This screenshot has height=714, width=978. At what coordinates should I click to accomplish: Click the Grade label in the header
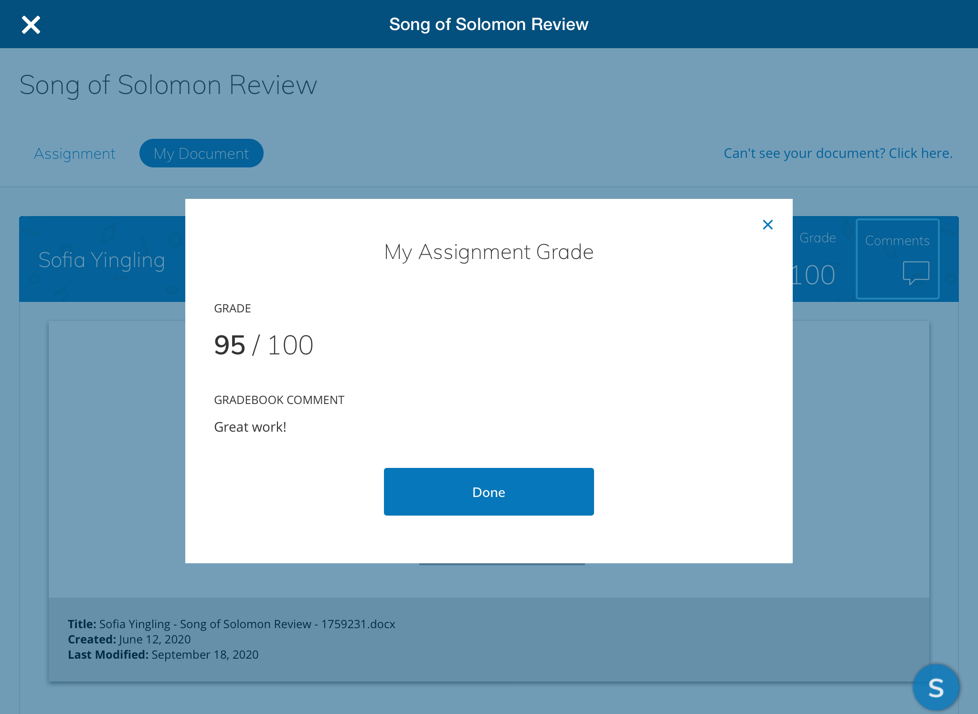817,238
